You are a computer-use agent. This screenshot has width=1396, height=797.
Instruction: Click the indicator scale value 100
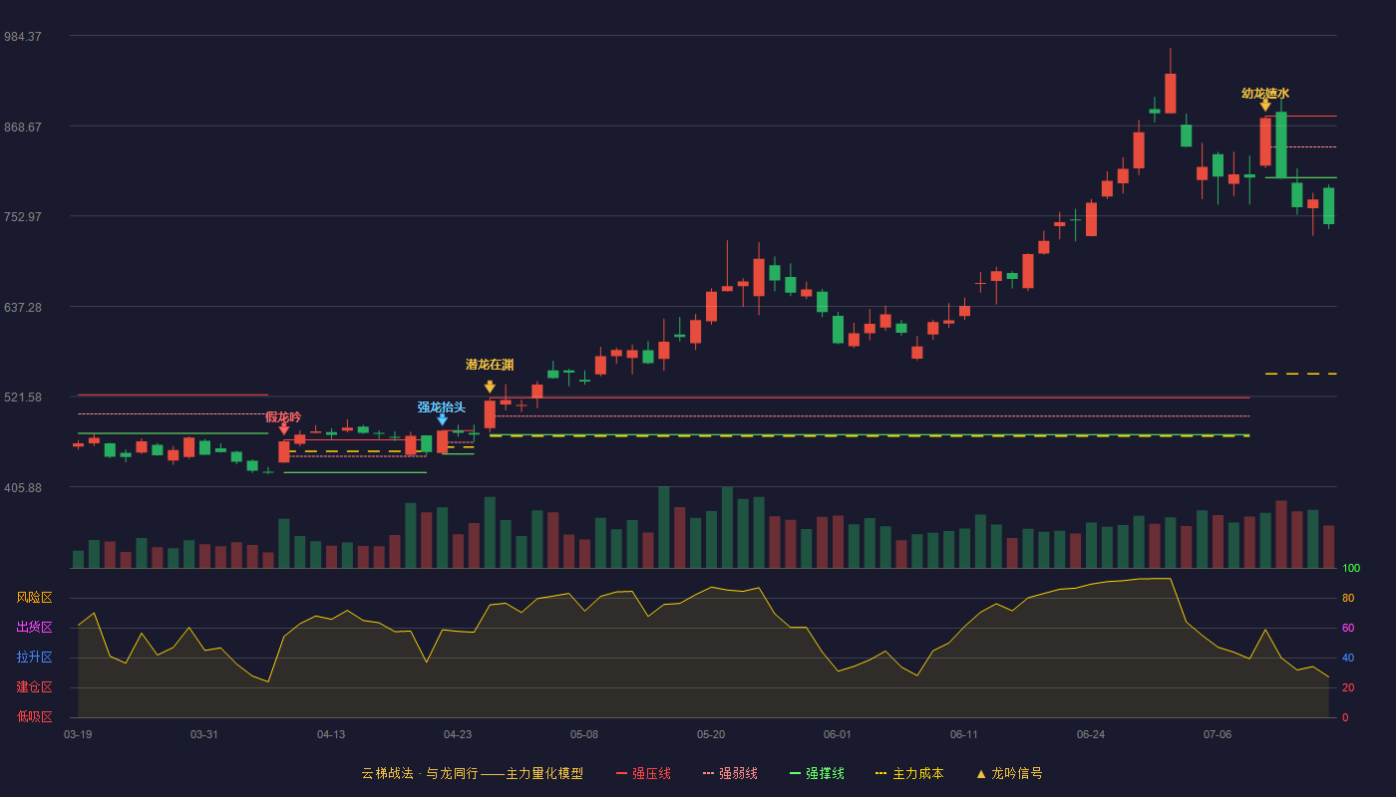1351,569
